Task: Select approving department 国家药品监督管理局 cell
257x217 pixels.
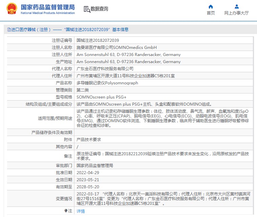Action: click(95, 165)
